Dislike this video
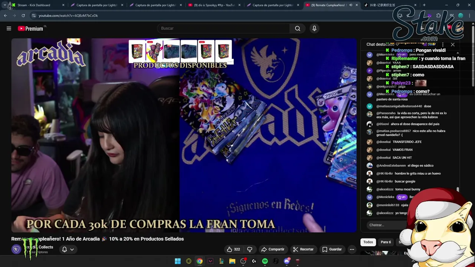 click(x=250, y=249)
